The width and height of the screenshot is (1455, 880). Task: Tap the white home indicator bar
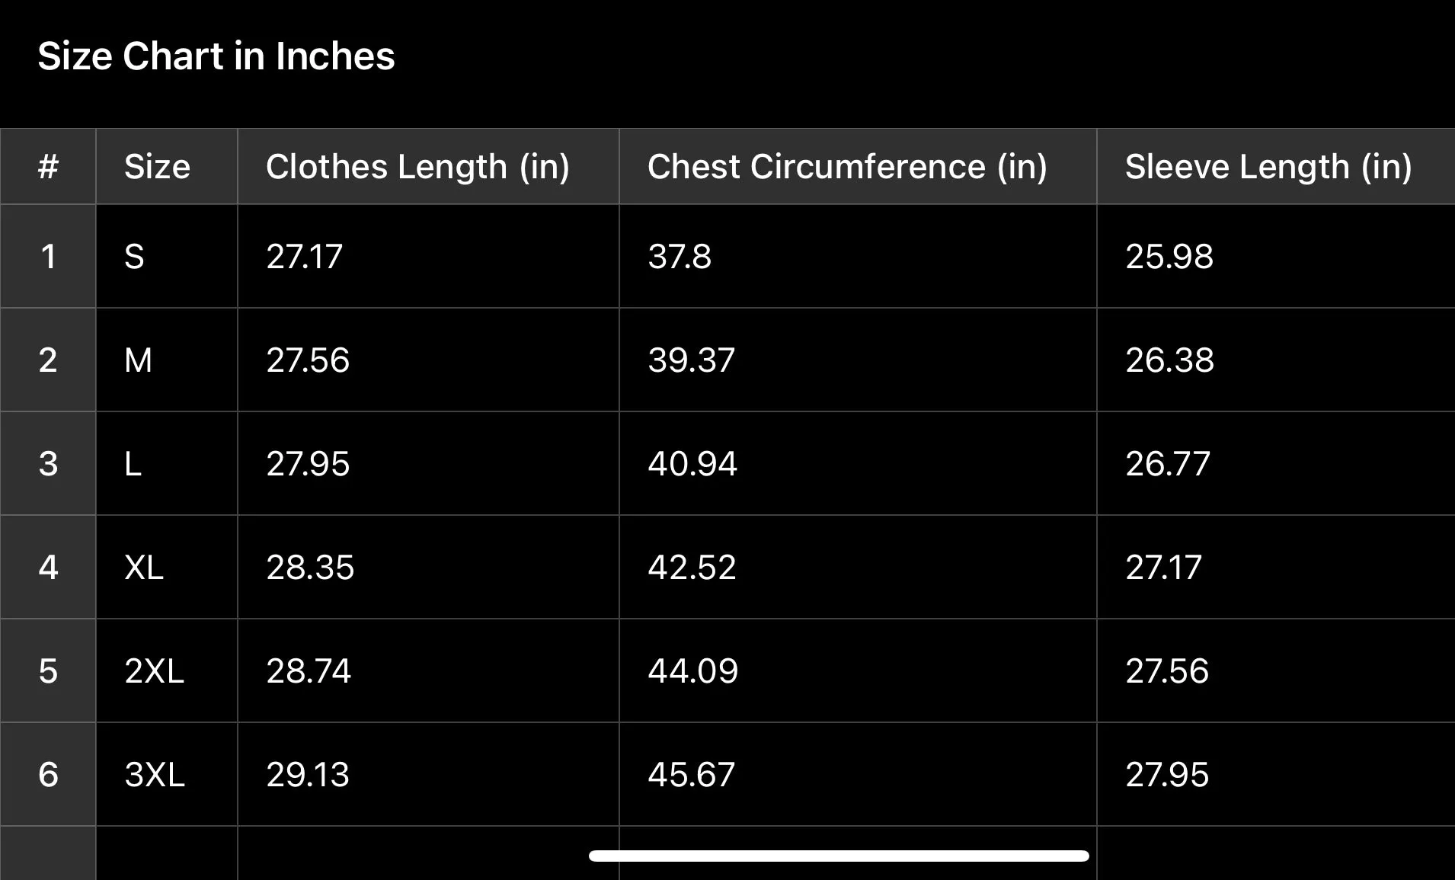tap(839, 856)
